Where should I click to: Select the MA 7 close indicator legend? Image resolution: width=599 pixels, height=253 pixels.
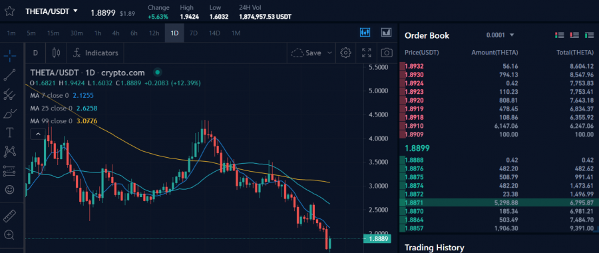62,96
